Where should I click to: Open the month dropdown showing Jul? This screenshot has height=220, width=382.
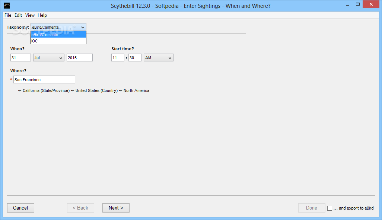pos(49,58)
